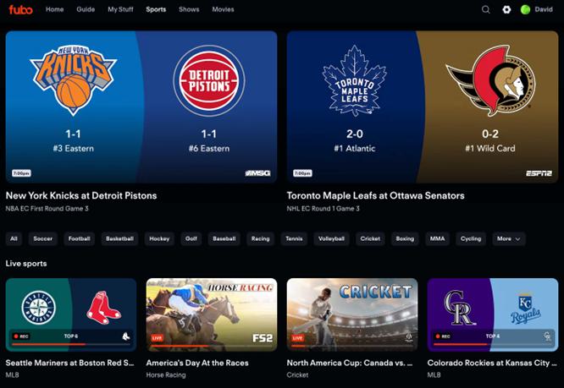Viewport: 564px width, 388px height.
Task: Select the Cycling filter chip
Action: click(471, 238)
